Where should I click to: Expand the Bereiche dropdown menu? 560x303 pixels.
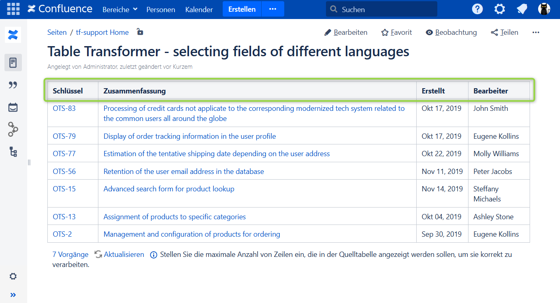point(120,9)
